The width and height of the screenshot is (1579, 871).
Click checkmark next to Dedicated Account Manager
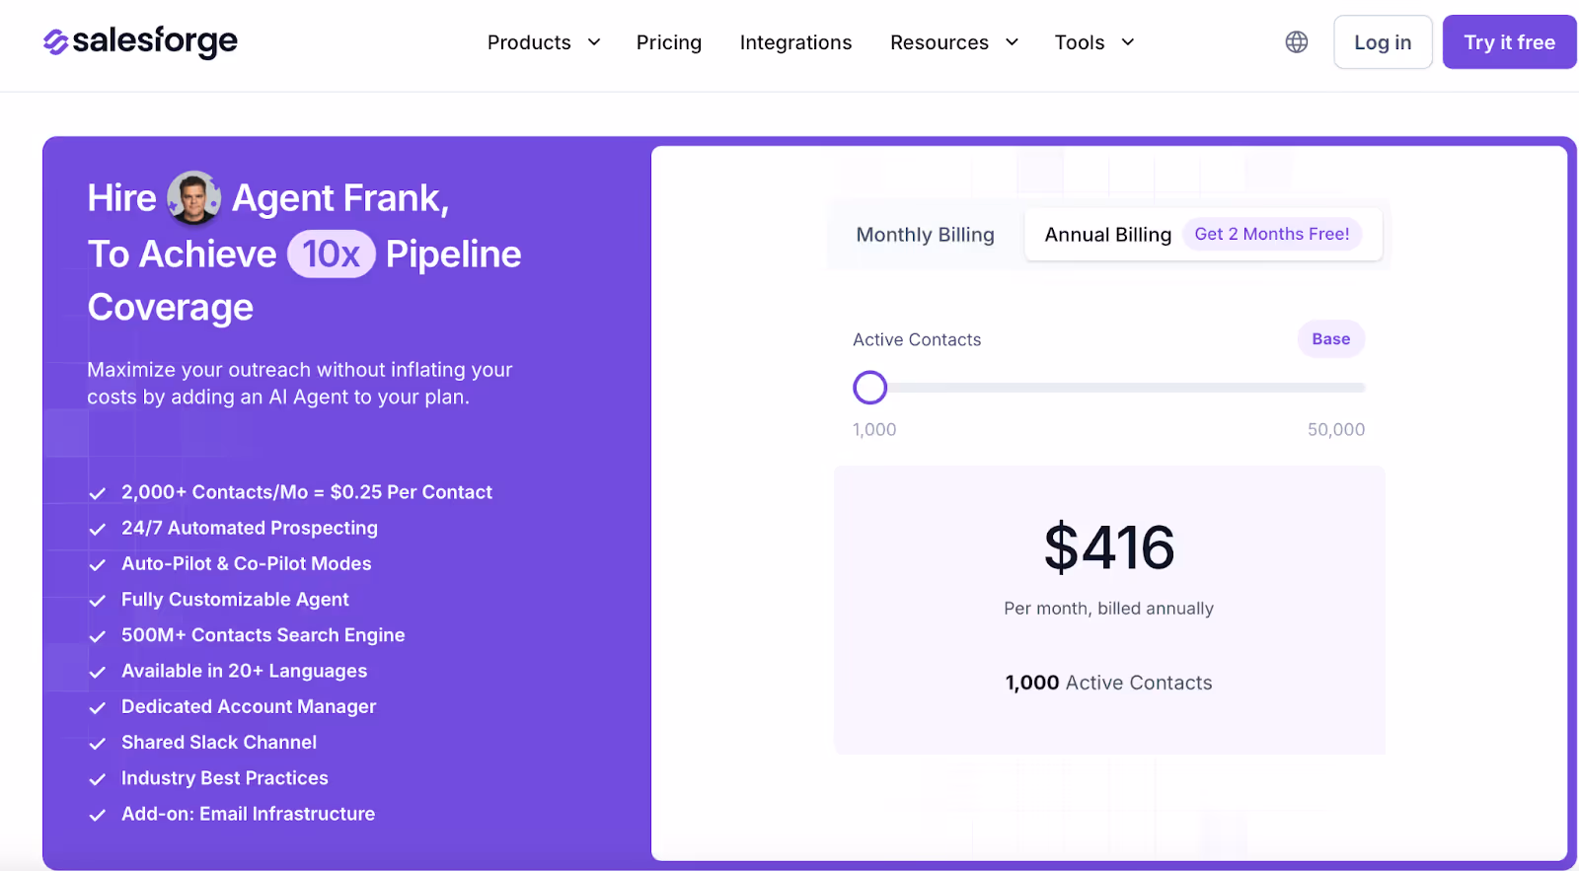tap(98, 708)
